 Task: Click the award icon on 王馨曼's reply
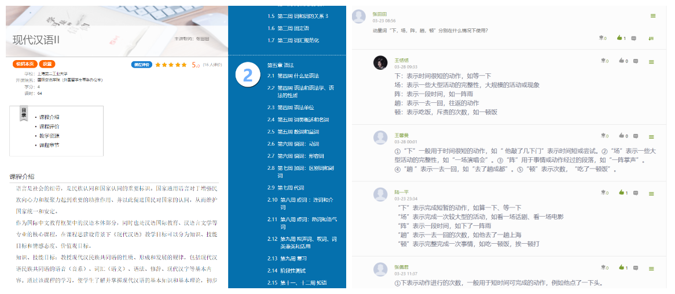(603, 136)
